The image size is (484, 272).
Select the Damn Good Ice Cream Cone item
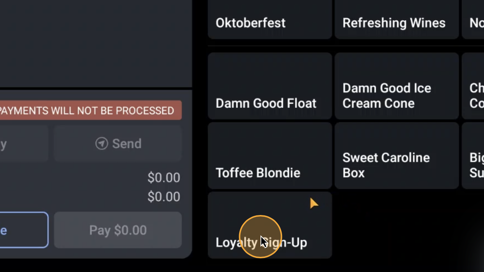point(396,86)
